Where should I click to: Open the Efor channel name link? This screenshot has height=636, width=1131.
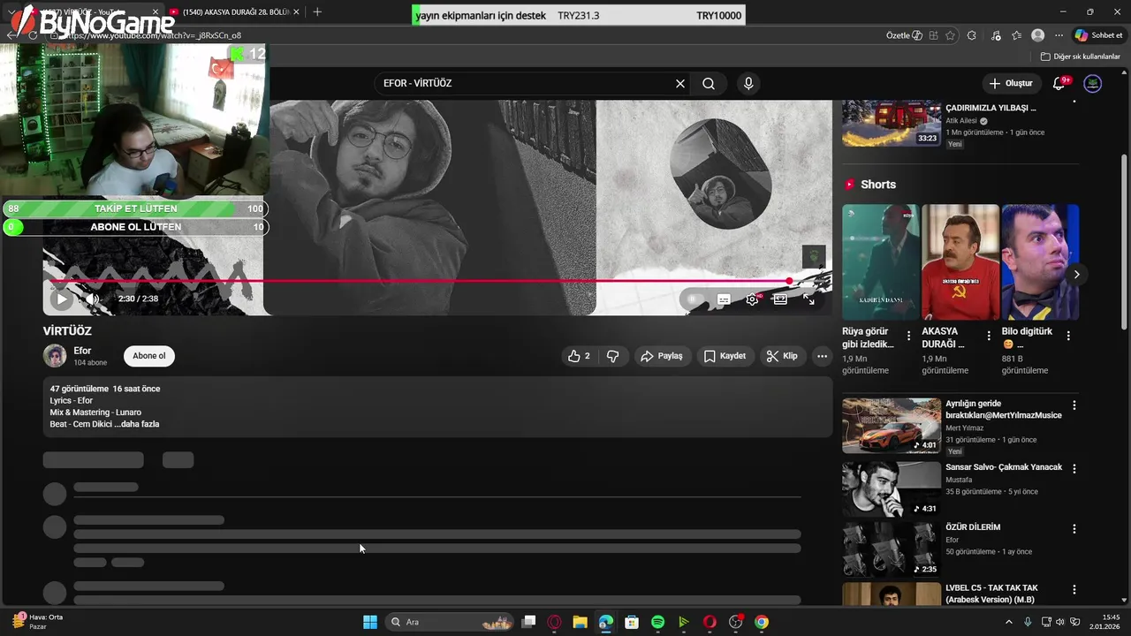point(82,351)
